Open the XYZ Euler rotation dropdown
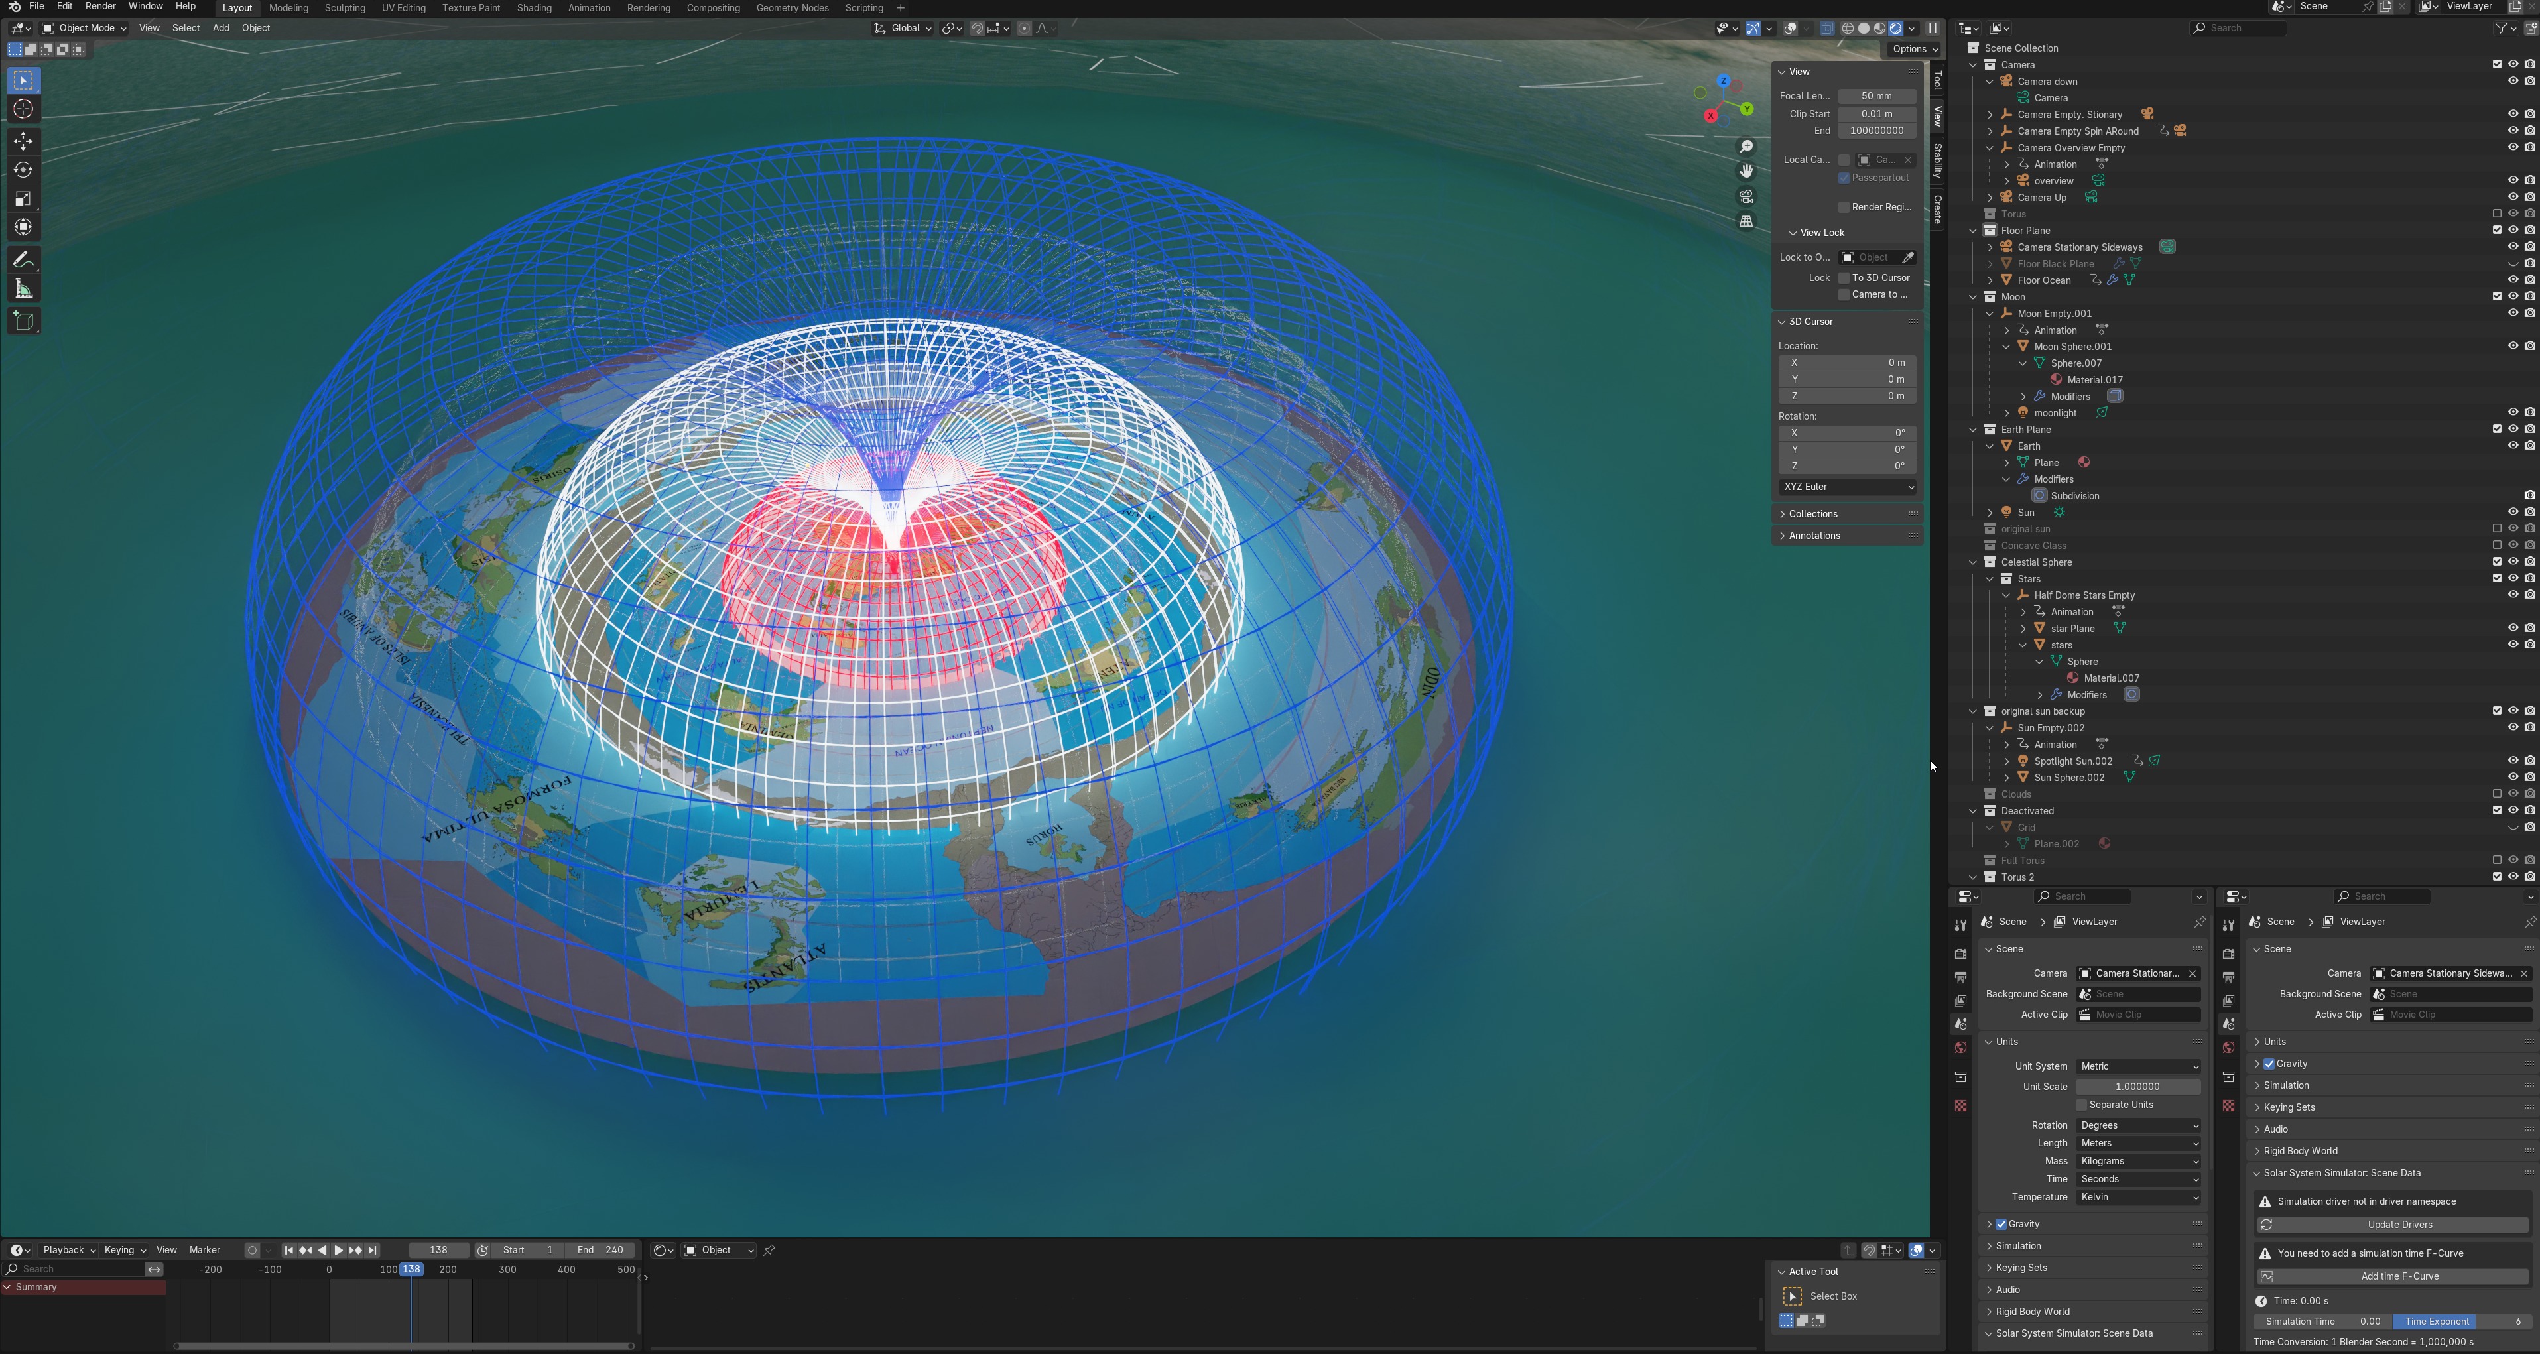 (x=1848, y=487)
